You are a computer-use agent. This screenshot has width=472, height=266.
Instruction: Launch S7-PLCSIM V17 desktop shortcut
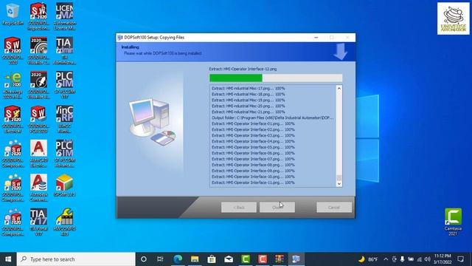[64, 85]
